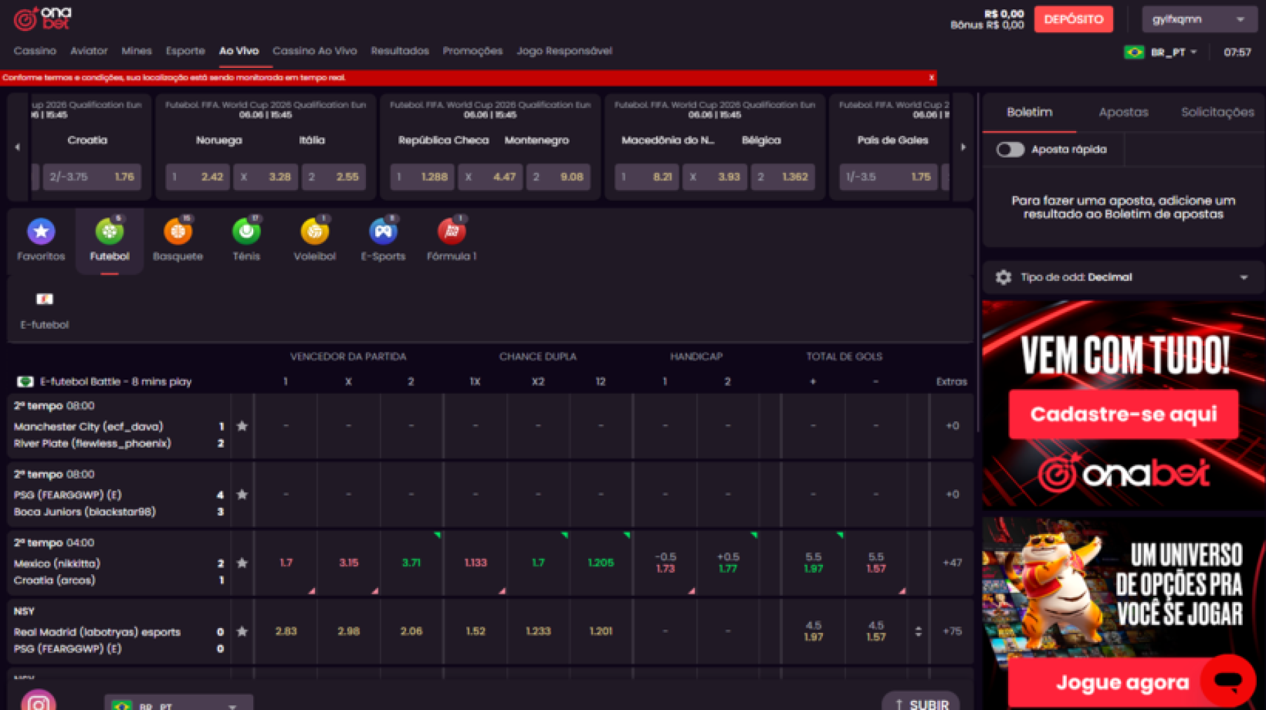Click the DEPÓSITO button
The width and height of the screenshot is (1266, 710).
1073,20
